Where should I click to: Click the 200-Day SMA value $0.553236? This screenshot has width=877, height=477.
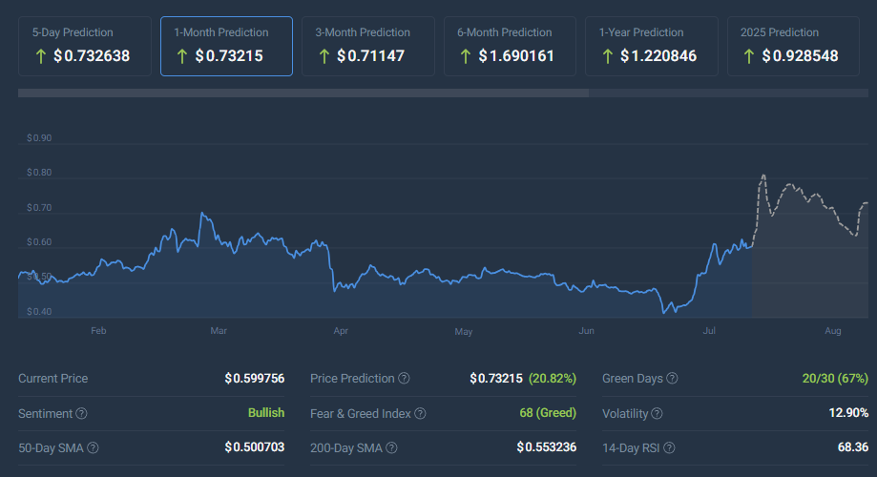(547, 447)
